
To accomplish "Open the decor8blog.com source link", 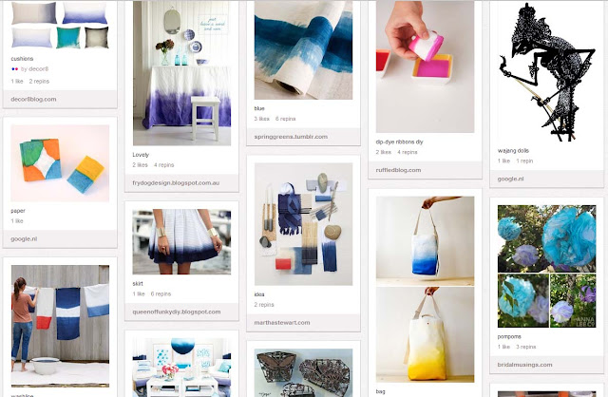I will (33, 99).
